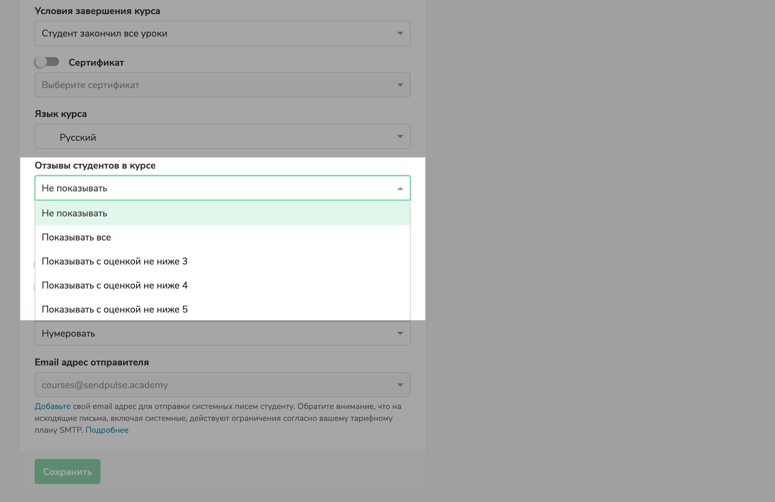Select 'Показывать все' option
Screen dimensions: 775x502
(x=222, y=238)
